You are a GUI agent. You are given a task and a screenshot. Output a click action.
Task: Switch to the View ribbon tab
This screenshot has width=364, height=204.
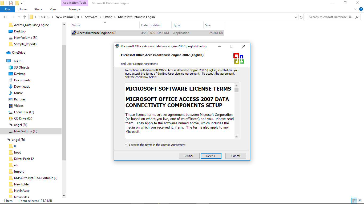click(53, 9)
